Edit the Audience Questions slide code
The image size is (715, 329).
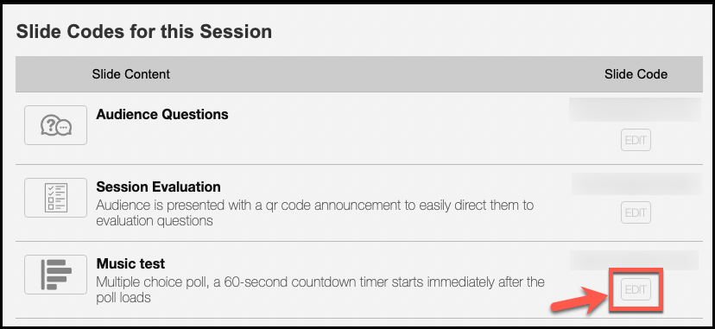pos(636,140)
